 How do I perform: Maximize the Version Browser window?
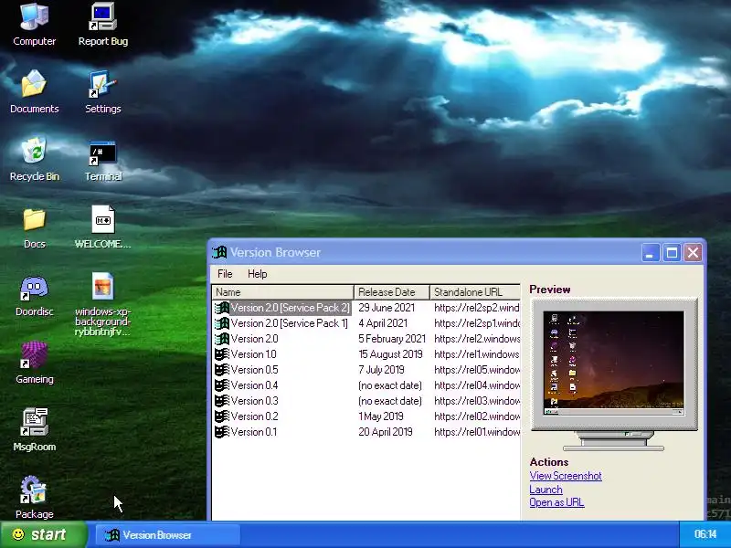click(672, 253)
